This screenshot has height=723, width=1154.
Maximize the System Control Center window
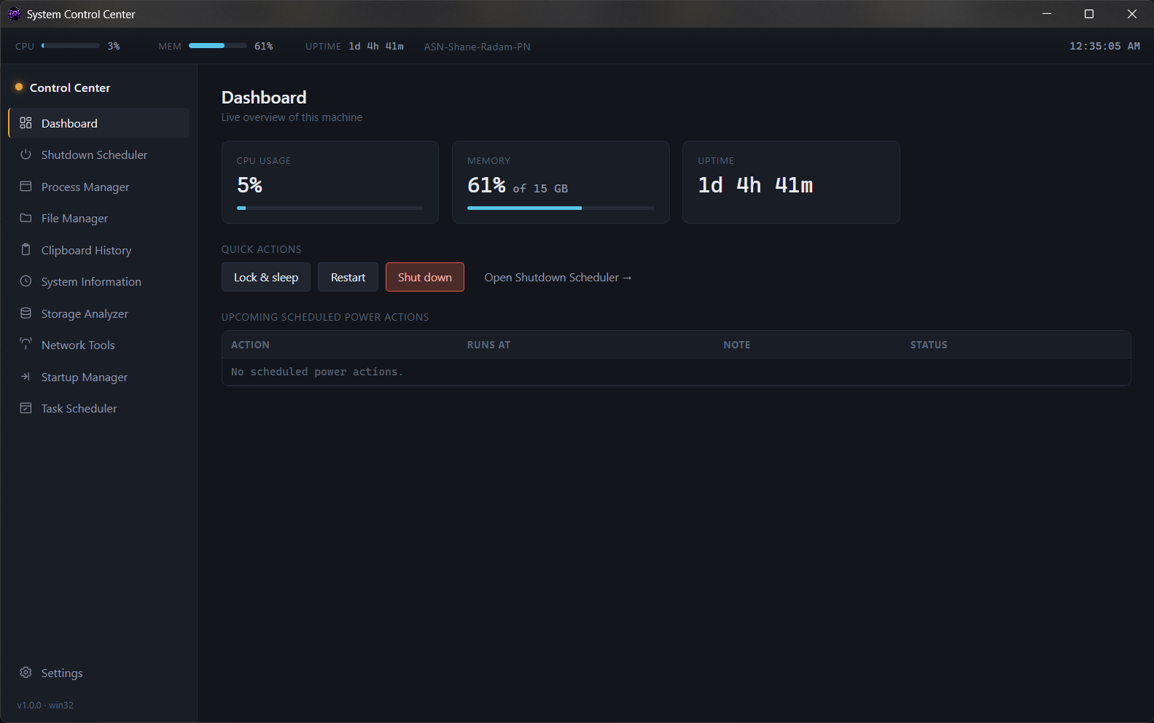(x=1089, y=14)
